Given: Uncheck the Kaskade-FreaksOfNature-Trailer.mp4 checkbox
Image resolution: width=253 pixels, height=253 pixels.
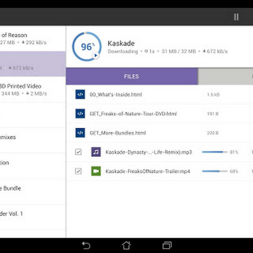Looking at the screenshot, I should [x=78, y=171].
